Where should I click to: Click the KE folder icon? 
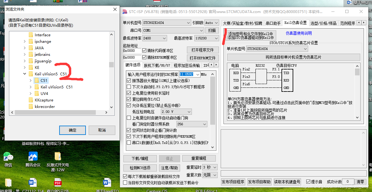[31, 67]
